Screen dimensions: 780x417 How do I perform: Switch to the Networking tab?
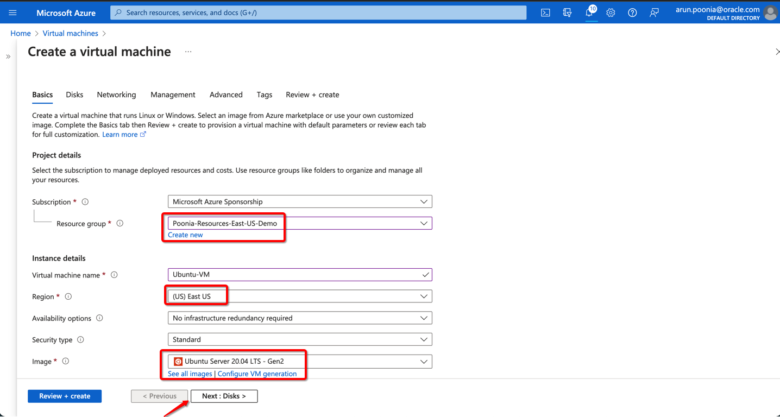(116, 94)
